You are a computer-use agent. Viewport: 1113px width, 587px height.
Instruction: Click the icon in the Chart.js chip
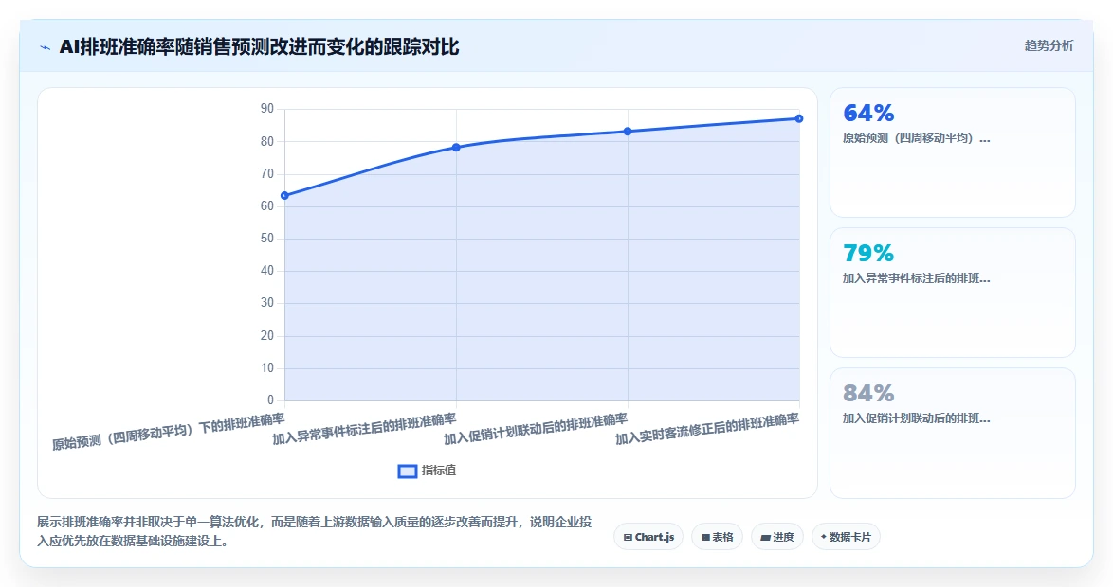[x=628, y=538]
